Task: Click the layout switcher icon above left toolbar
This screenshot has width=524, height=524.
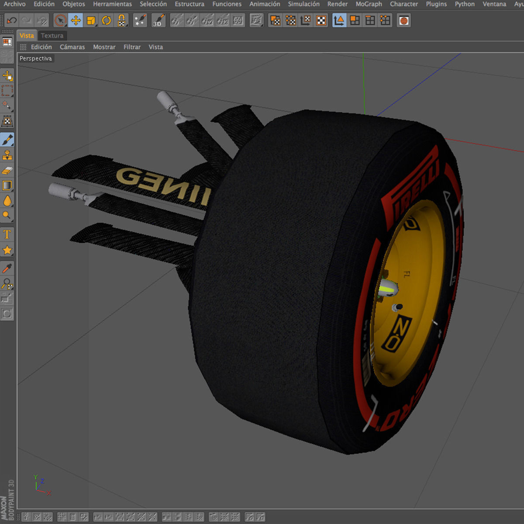Action: coord(7,42)
